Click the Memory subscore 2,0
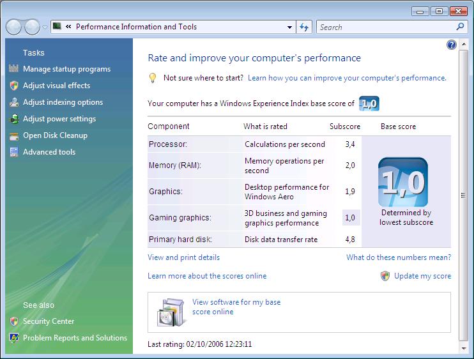The width and height of the screenshot is (474, 359). tap(350, 165)
